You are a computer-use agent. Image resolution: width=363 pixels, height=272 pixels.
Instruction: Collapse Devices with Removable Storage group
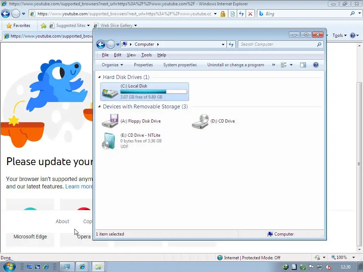coord(99,106)
